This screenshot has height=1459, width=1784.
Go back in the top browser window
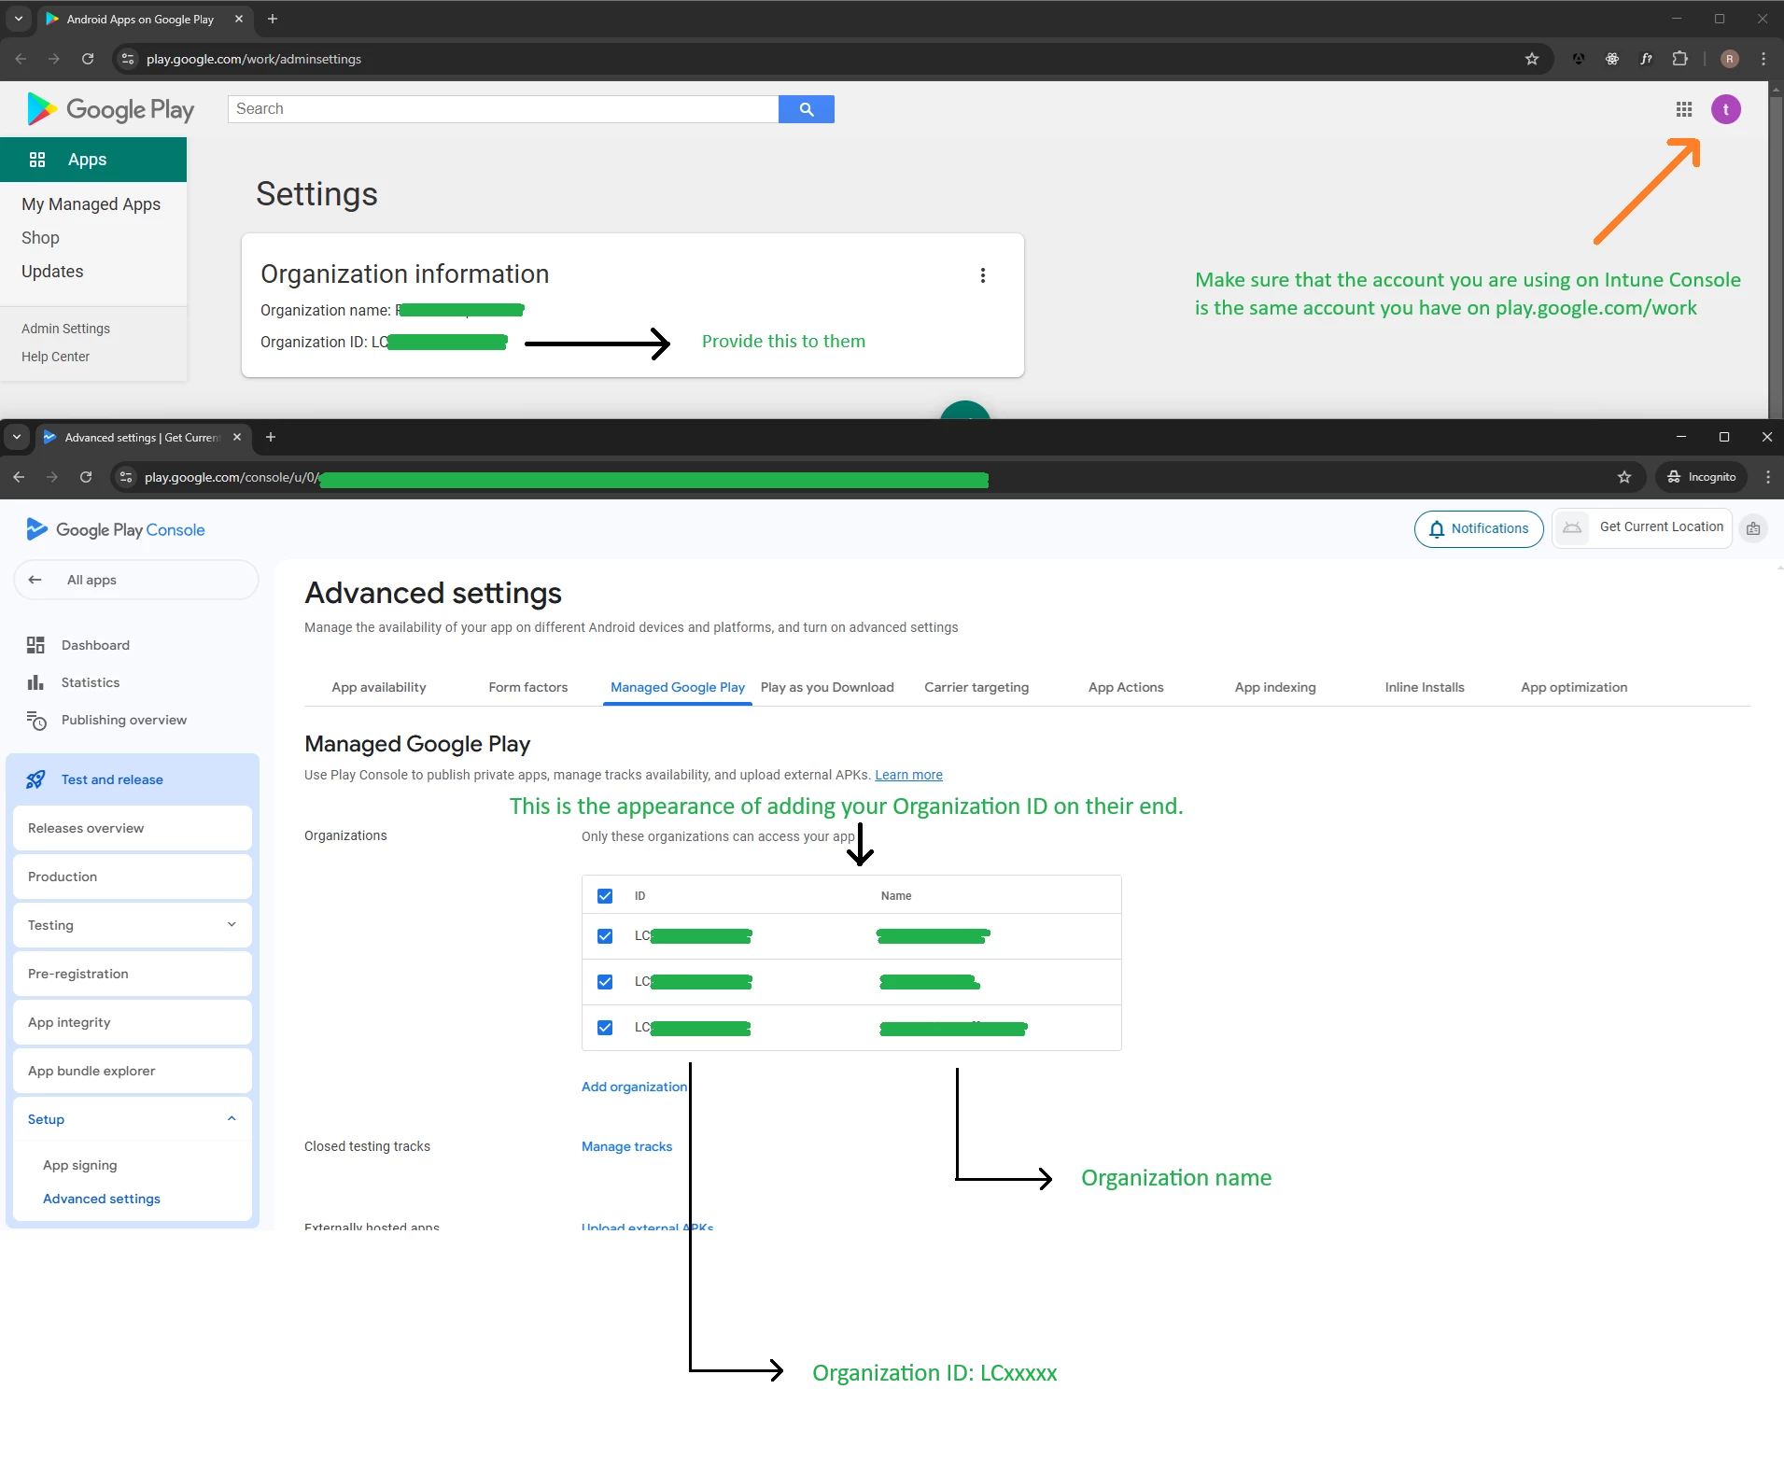pos(21,59)
